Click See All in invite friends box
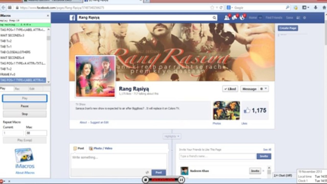The height and width of the screenshot is (184, 327). point(267,149)
